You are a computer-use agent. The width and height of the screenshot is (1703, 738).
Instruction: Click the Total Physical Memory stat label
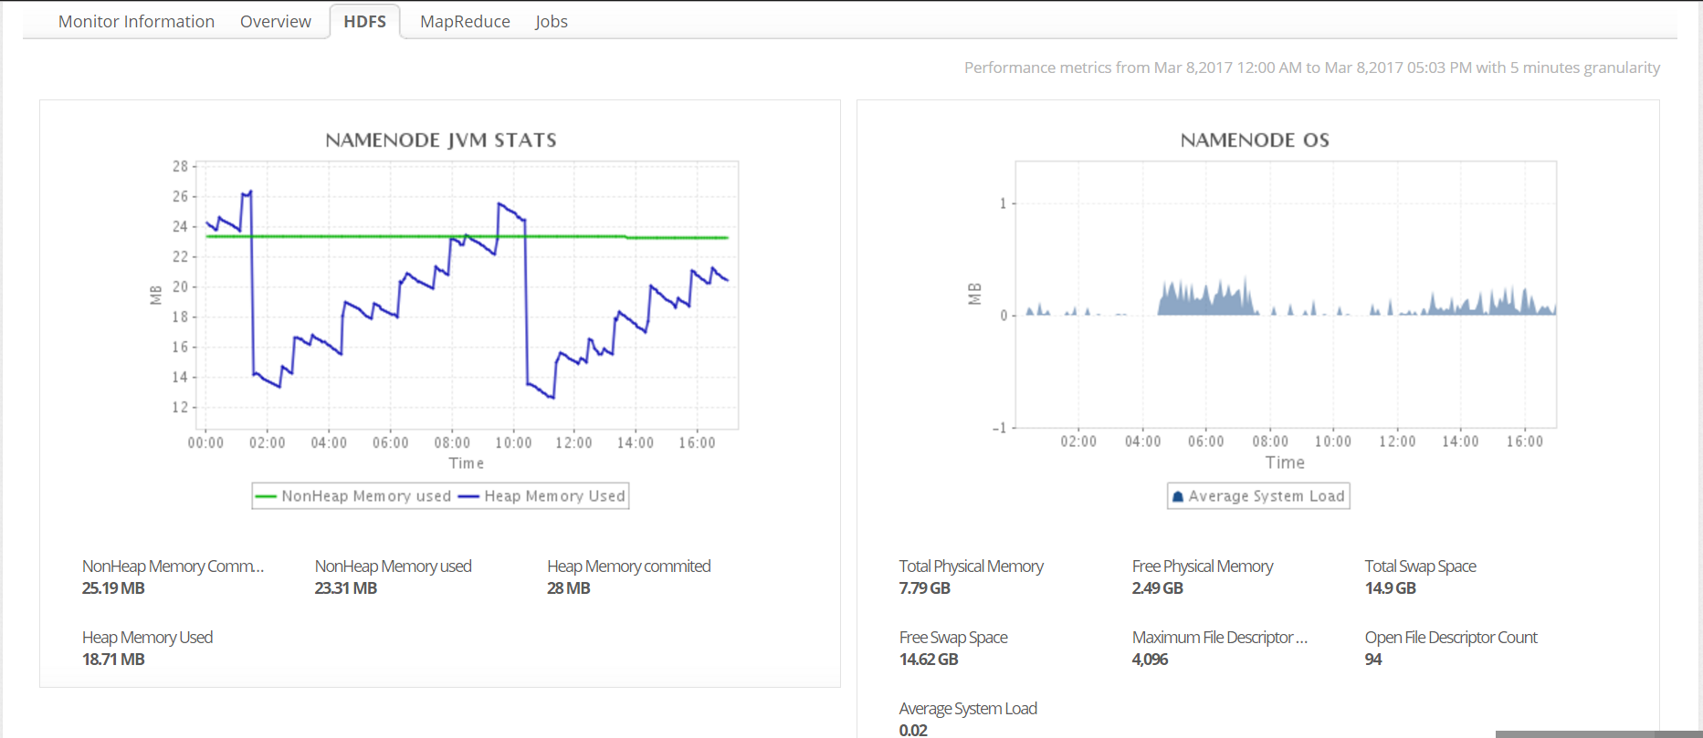coord(971,566)
